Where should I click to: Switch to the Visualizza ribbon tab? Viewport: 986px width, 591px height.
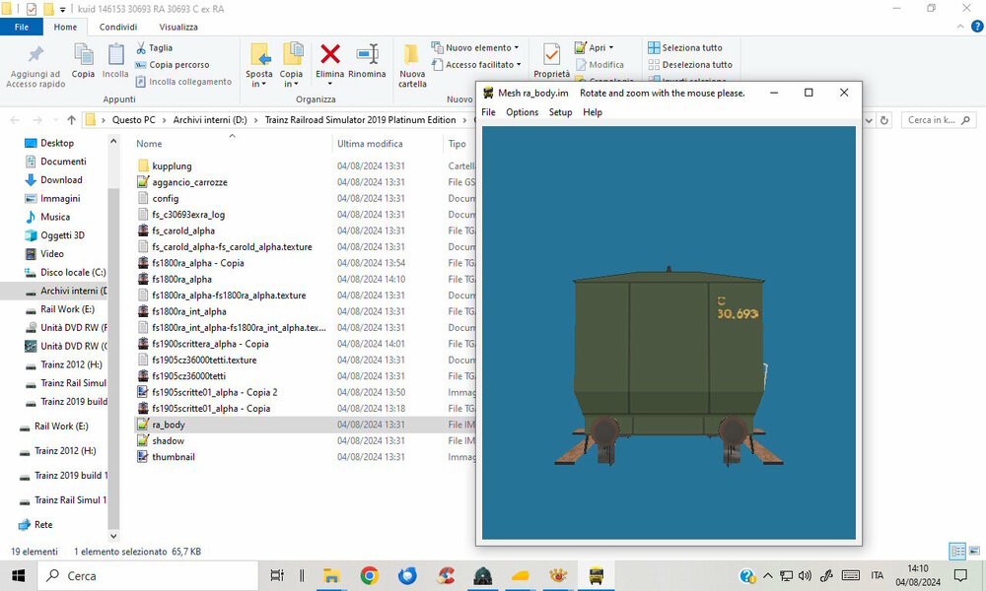[x=178, y=27]
